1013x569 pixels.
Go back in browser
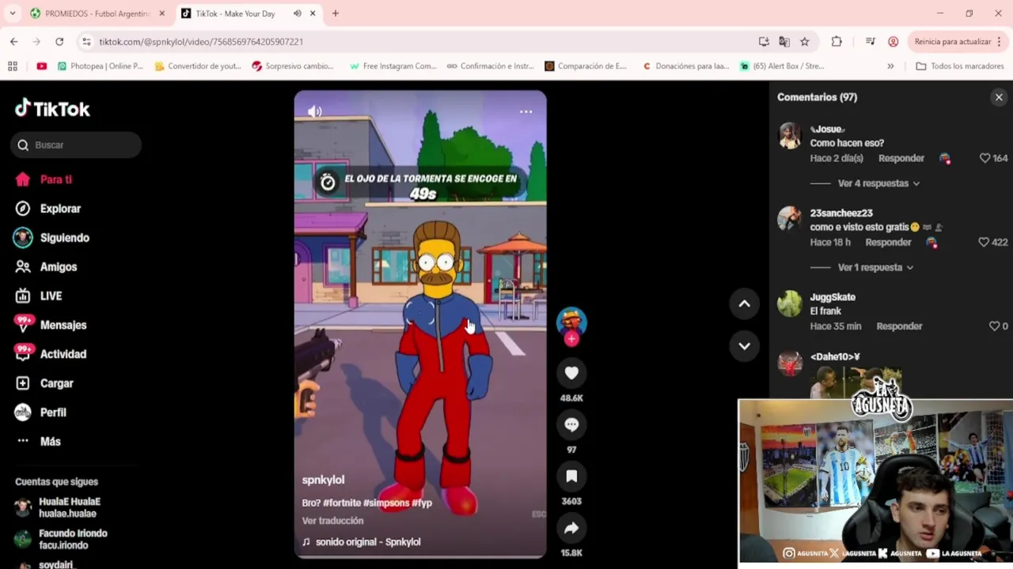point(14,41)
